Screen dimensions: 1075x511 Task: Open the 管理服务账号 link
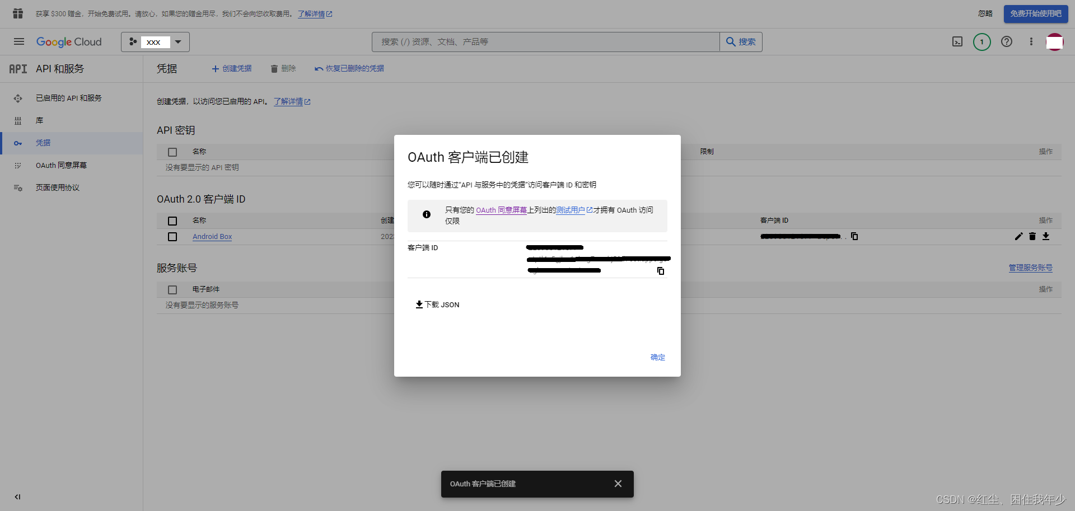point(1030,268)
